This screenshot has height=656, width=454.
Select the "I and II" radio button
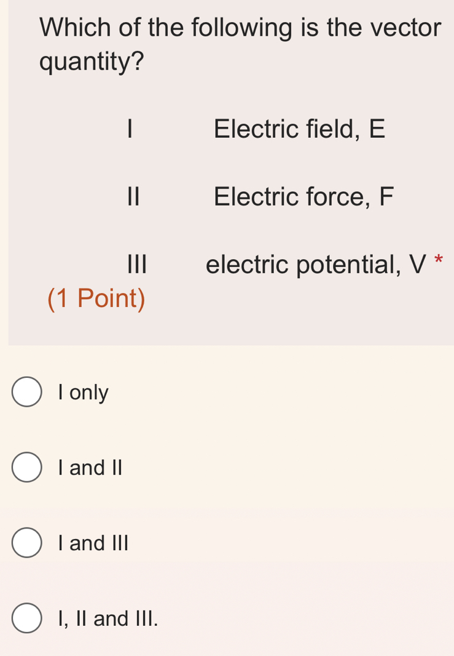(26, 467)
